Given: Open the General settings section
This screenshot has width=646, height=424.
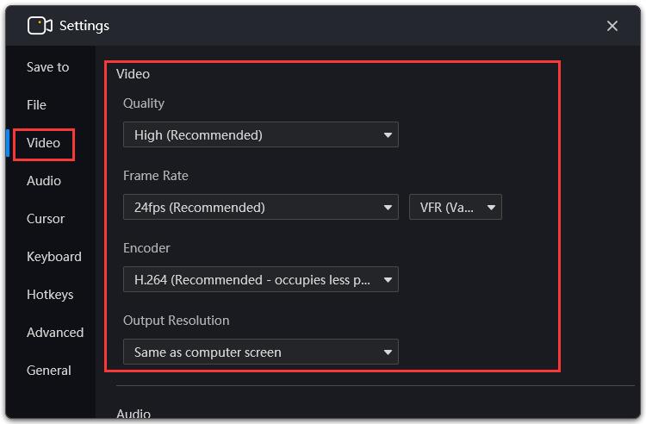Looking at the screenshot, I should pos(48,370).
